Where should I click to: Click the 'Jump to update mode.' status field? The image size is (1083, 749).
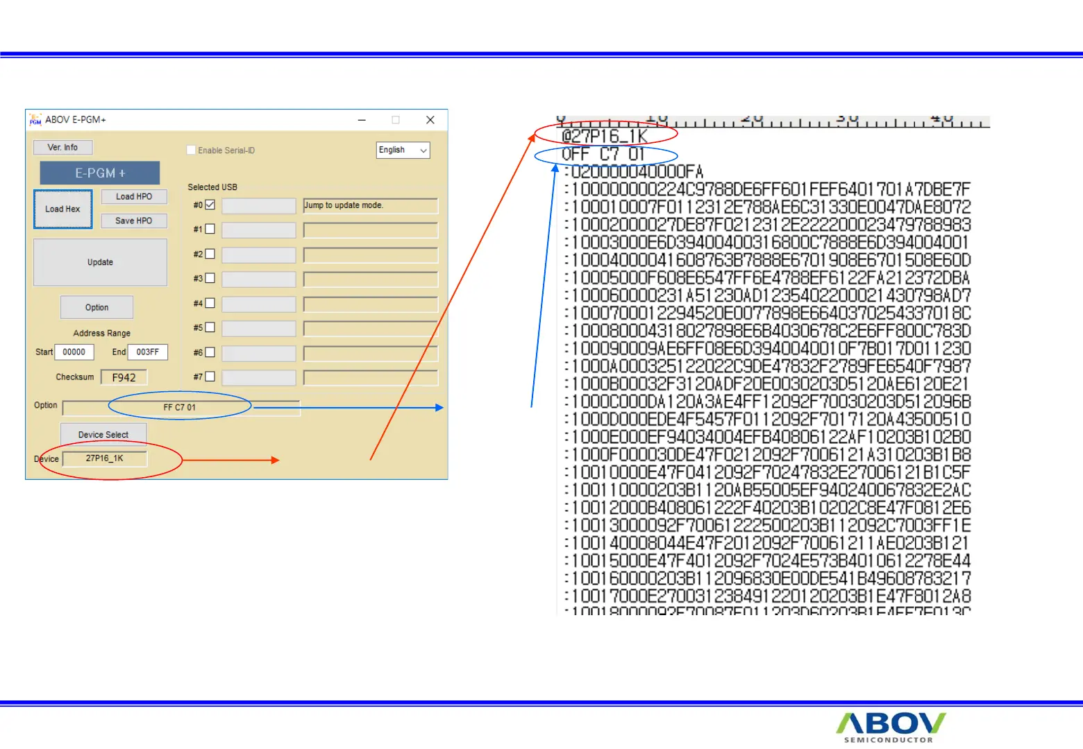pos(371,205)
